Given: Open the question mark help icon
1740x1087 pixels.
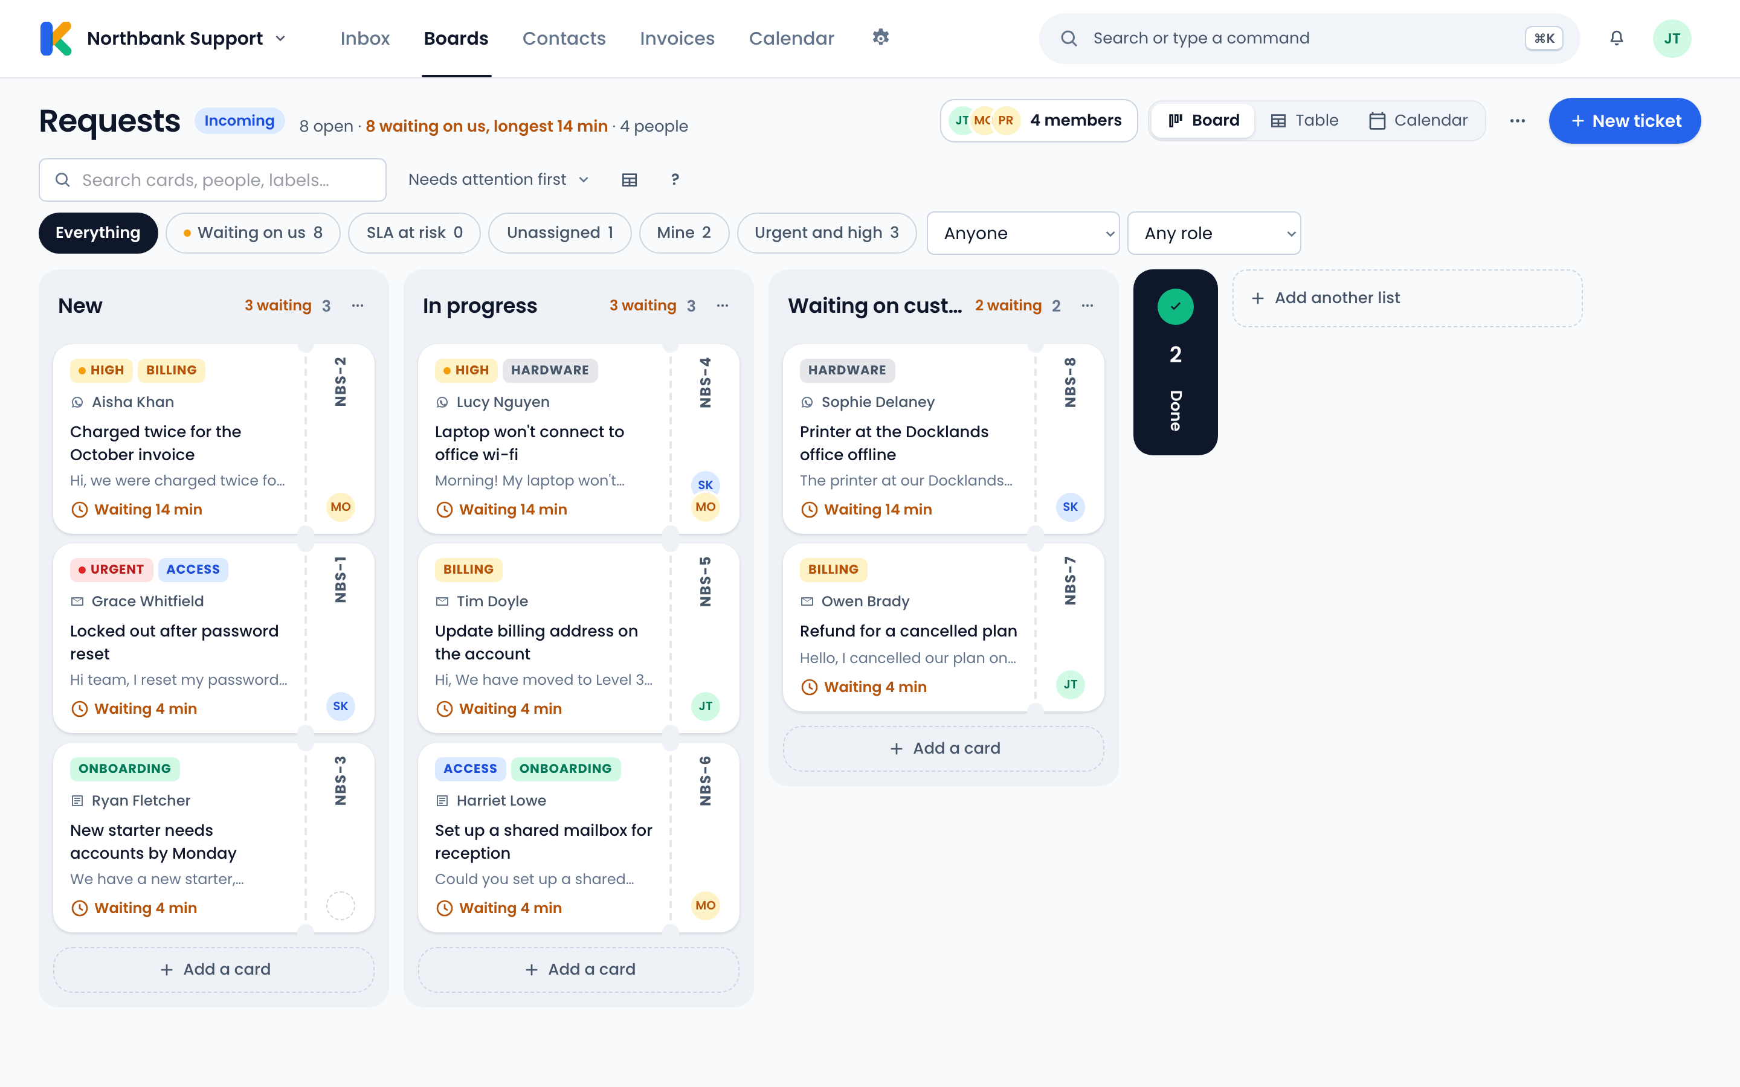Looking at the screenshot, I should point(674,180).
